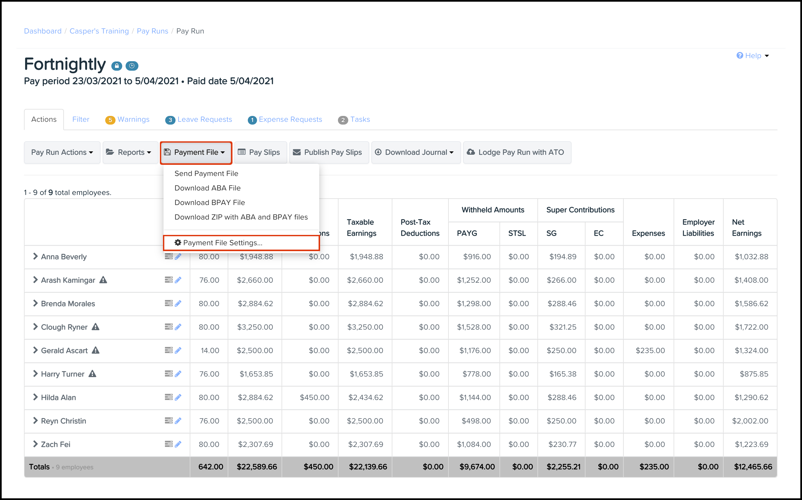Click warning triangle beside Gerald Ascart
The width and height of the screenshot is (802, 500).
click(96, 350)
